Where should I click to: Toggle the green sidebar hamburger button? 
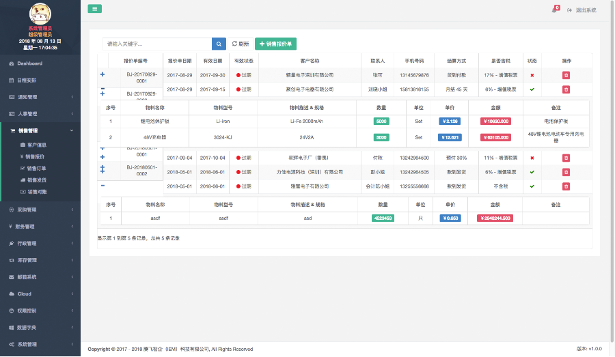tap(95, 9)
